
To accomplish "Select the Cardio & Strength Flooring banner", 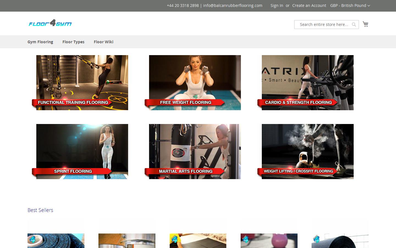I will (x=307, y=83).
